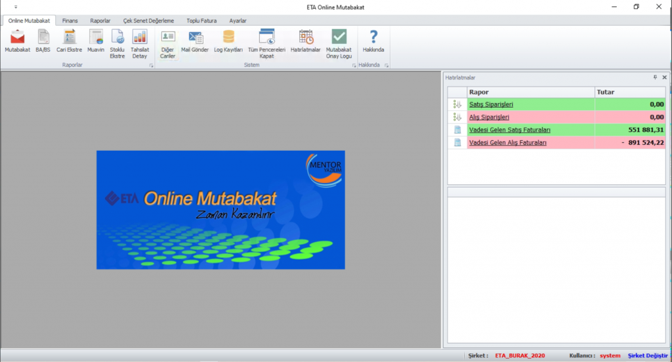The width and height of the screenshot is (672, 362).
Task: Select the Online Mutabakat ribbon tab
Action: pos(29,20)
